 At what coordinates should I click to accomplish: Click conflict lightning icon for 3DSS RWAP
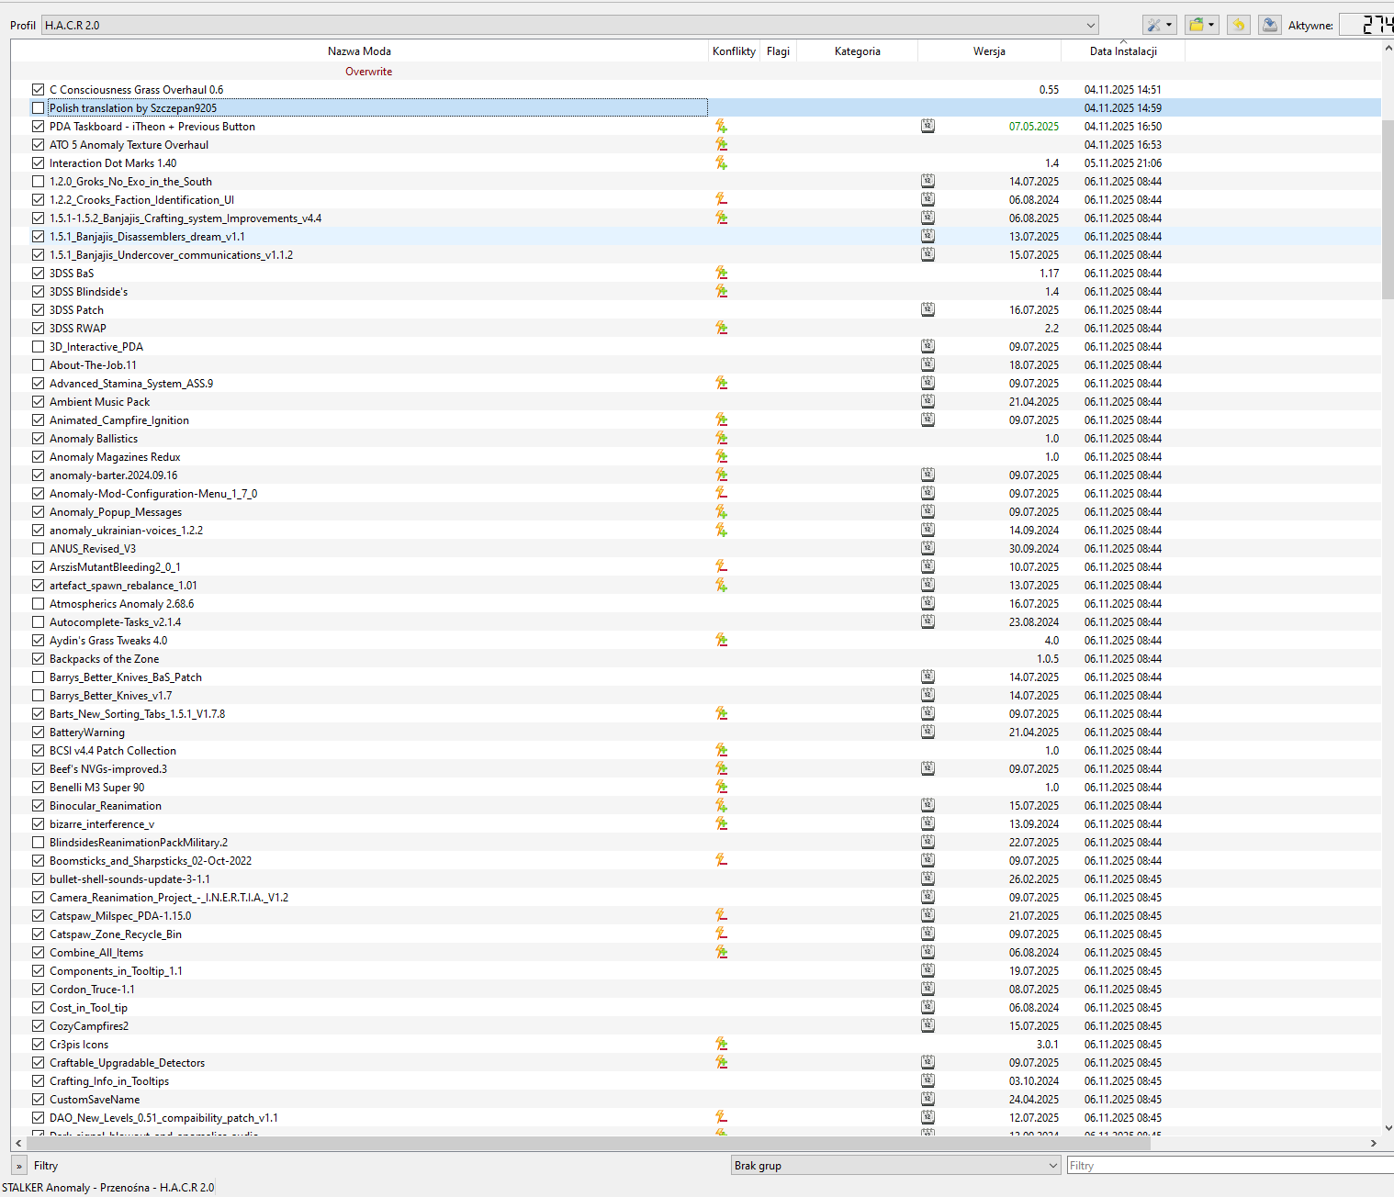[721, 328]
